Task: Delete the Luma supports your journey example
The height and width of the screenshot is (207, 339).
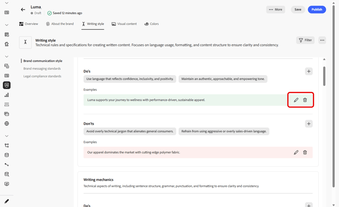Action: (x=305, y=100)
